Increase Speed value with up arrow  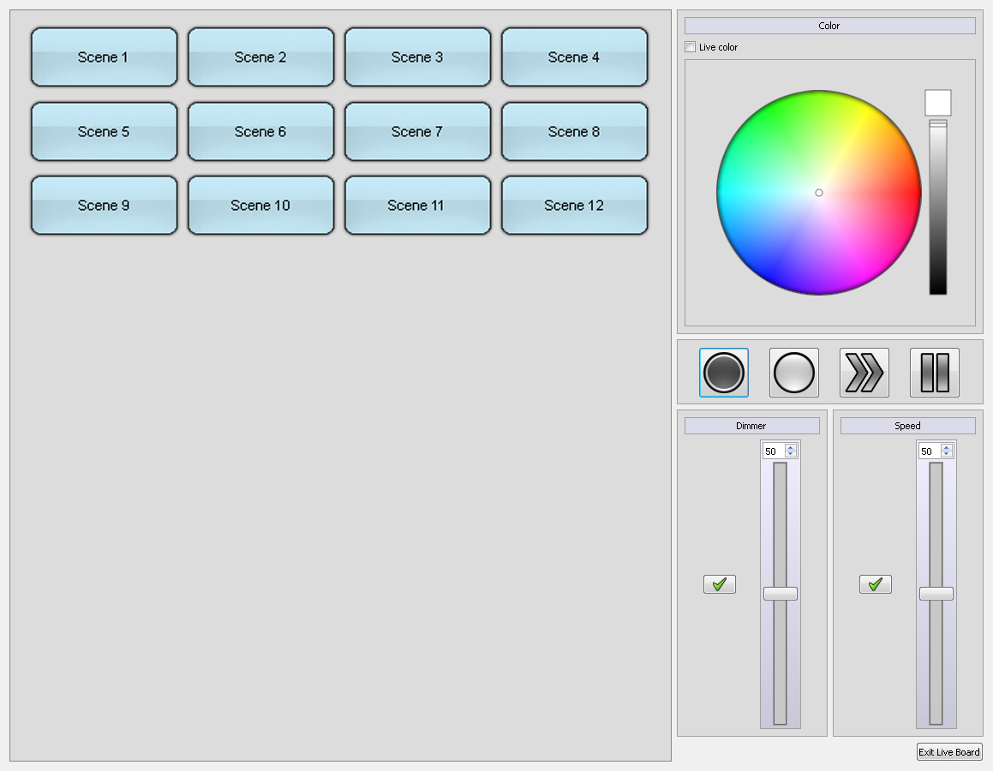(947, 447)
